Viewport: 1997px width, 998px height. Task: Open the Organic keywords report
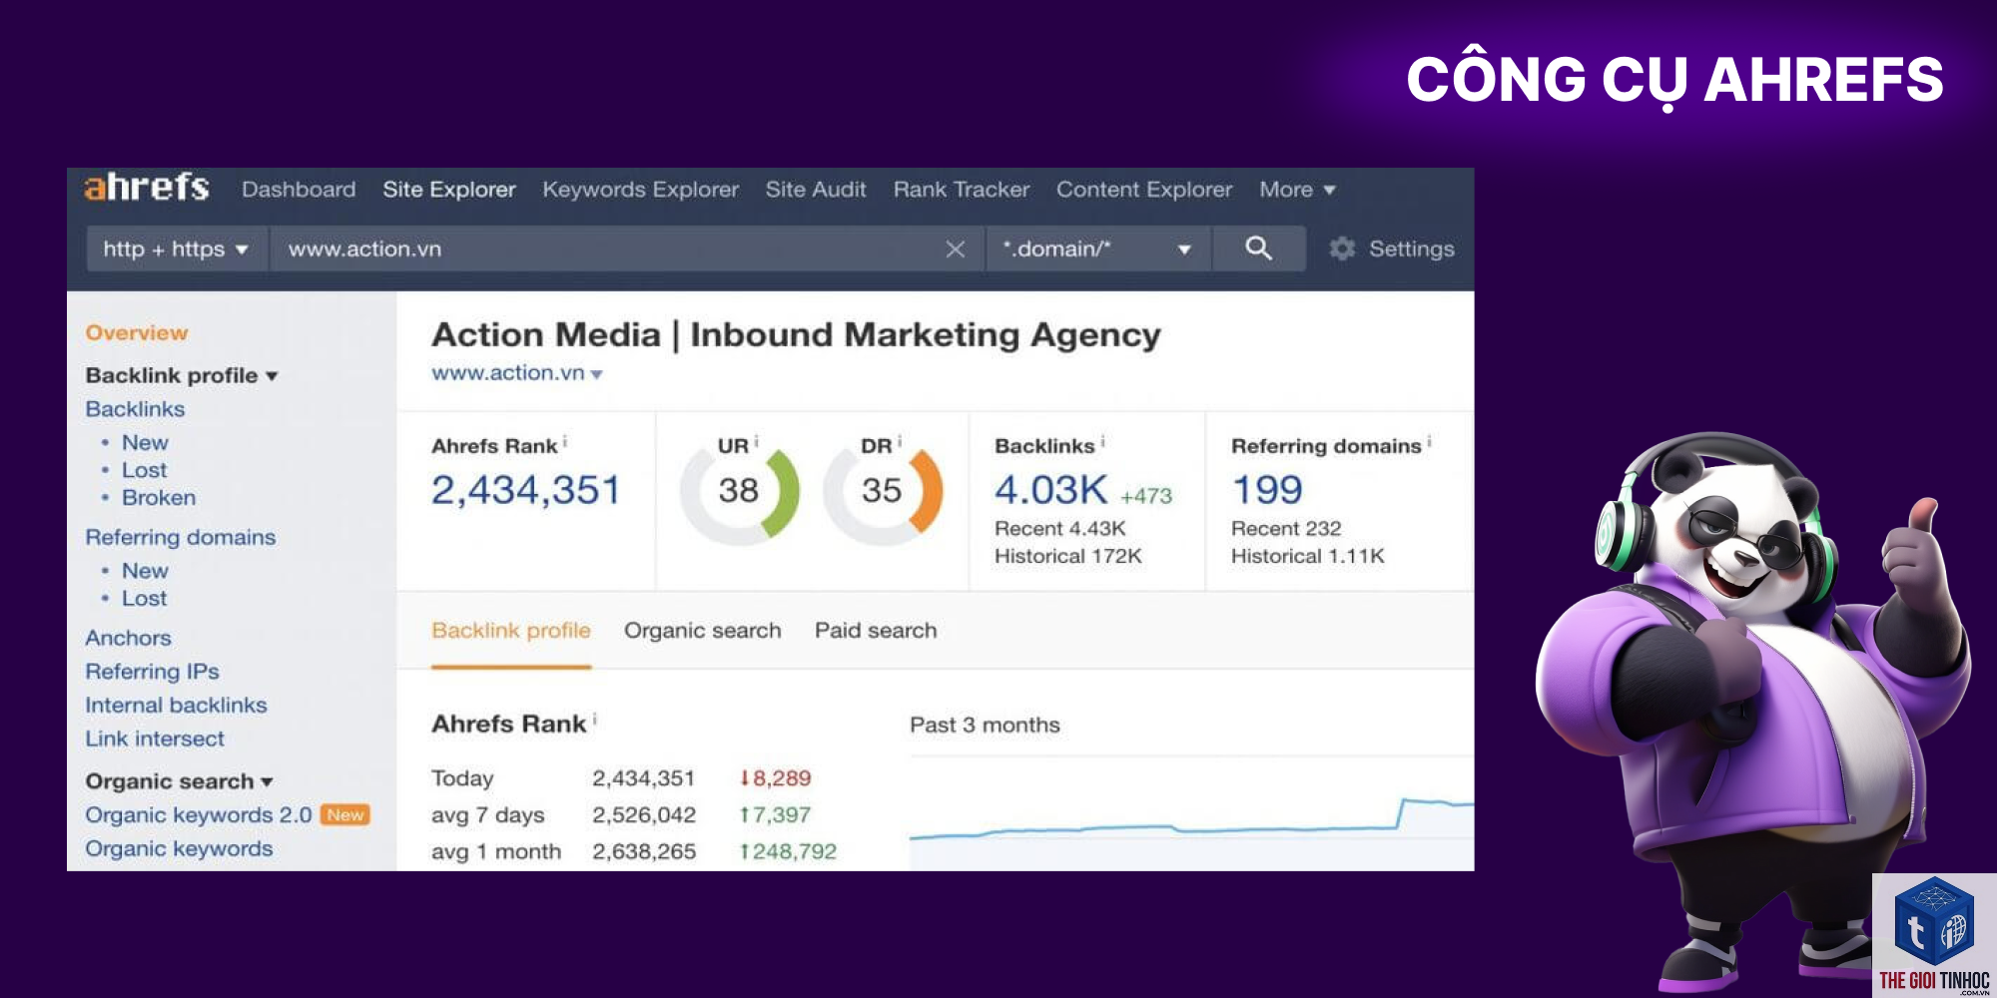point(179,849)
